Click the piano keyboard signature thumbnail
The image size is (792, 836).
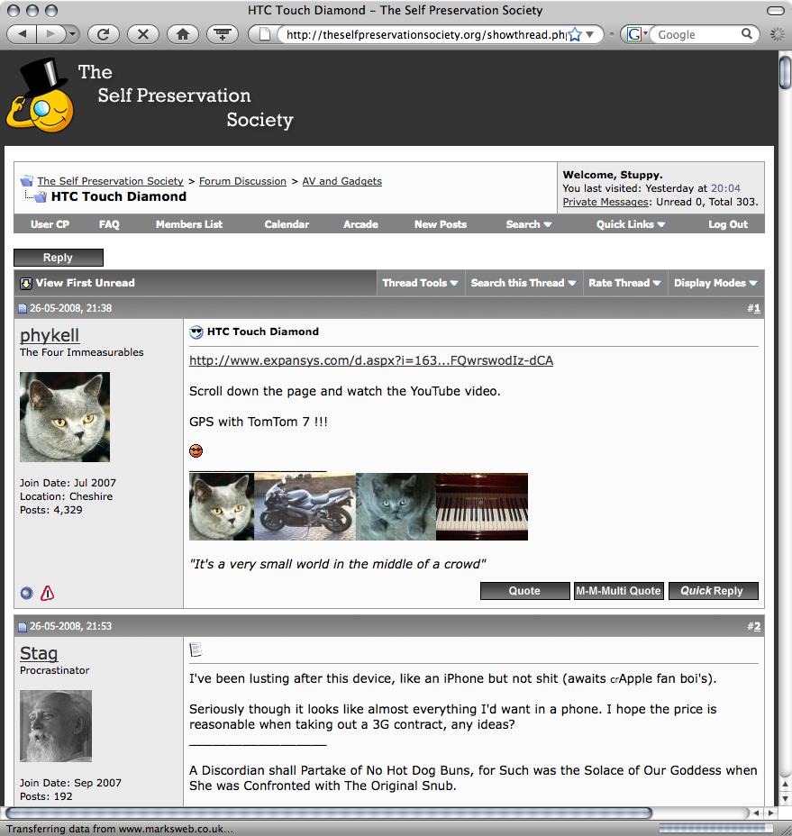[x=482, y=506]
